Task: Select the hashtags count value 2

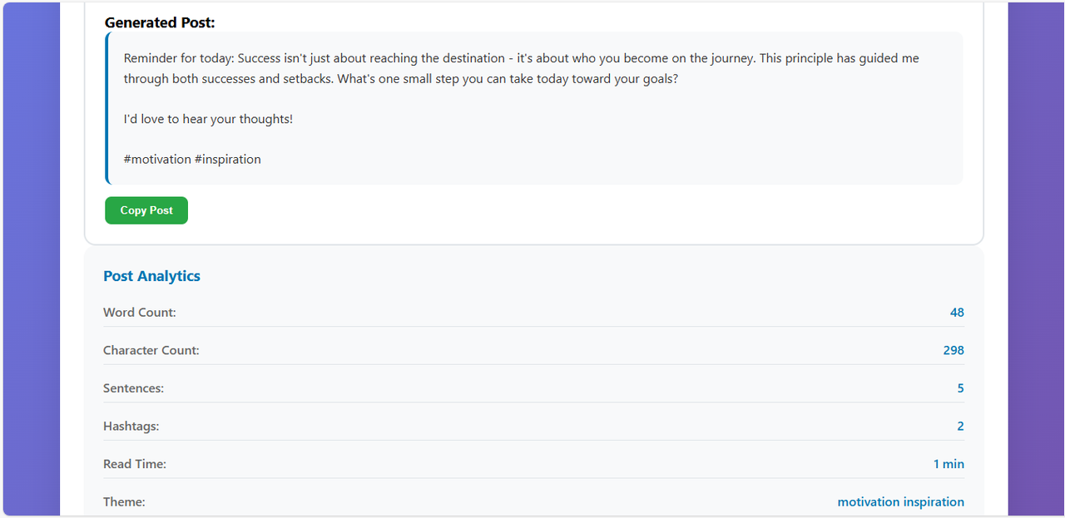Action: (x=961, y=427)
